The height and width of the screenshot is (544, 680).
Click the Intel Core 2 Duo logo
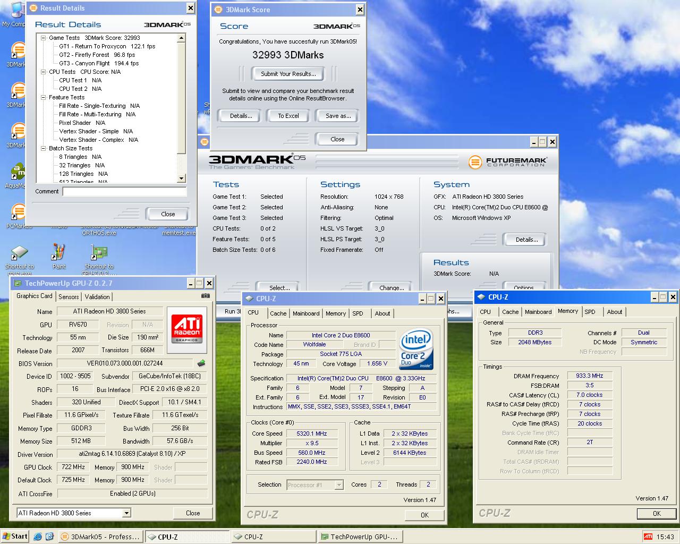(416, 349)
